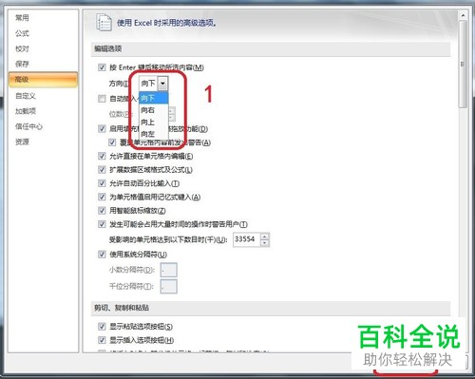Screen dimensions: 475x379
Task: Toggle 显示粘贴选项按钮 checkbox
Action: tap(102, 327)
